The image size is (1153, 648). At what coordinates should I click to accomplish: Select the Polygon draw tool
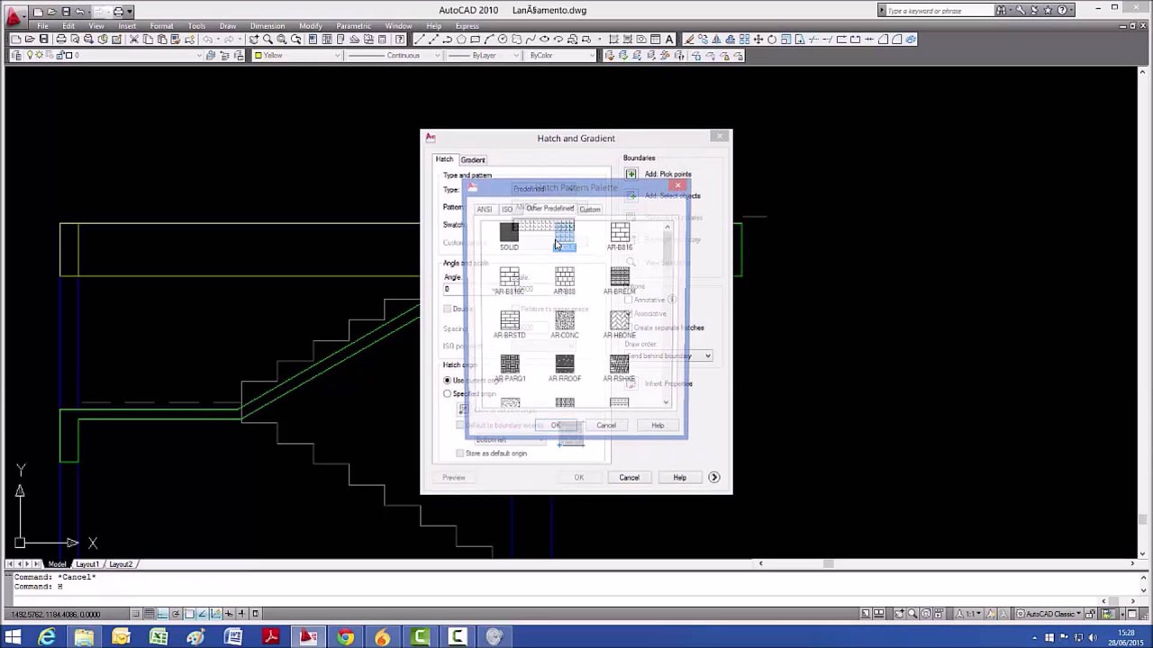pos(460,40)
